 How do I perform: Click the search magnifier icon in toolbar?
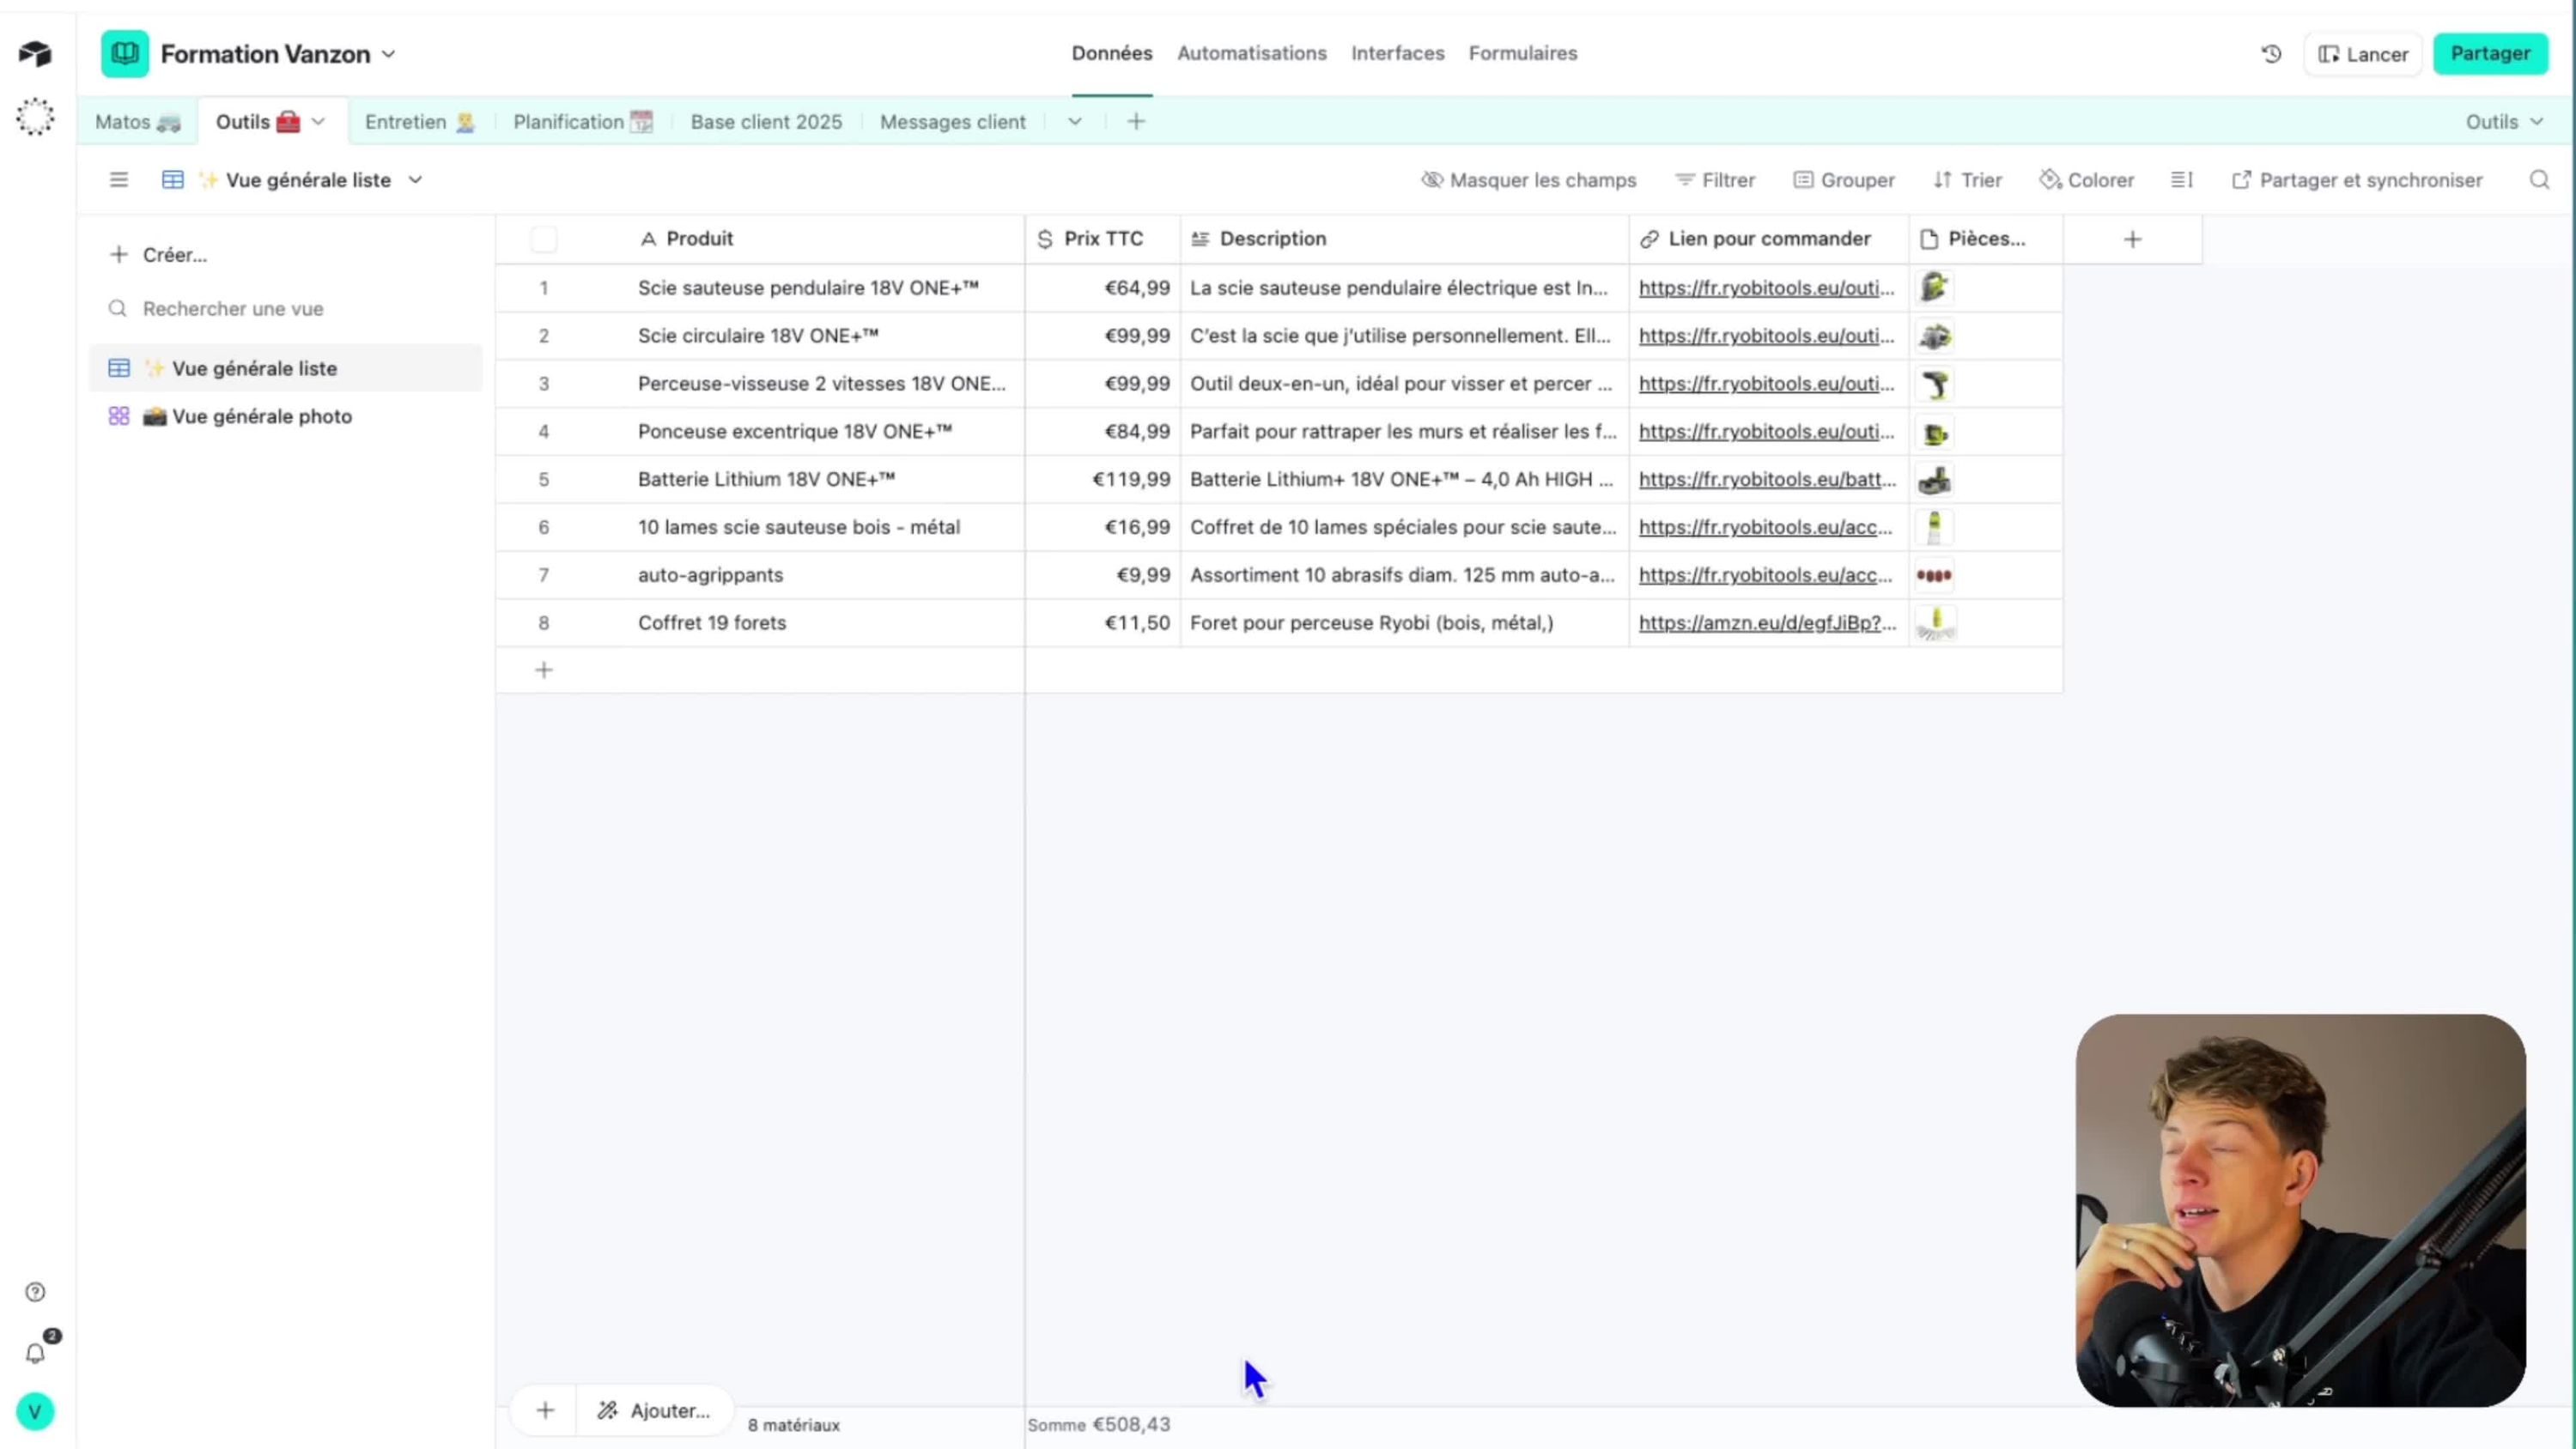2539,180
